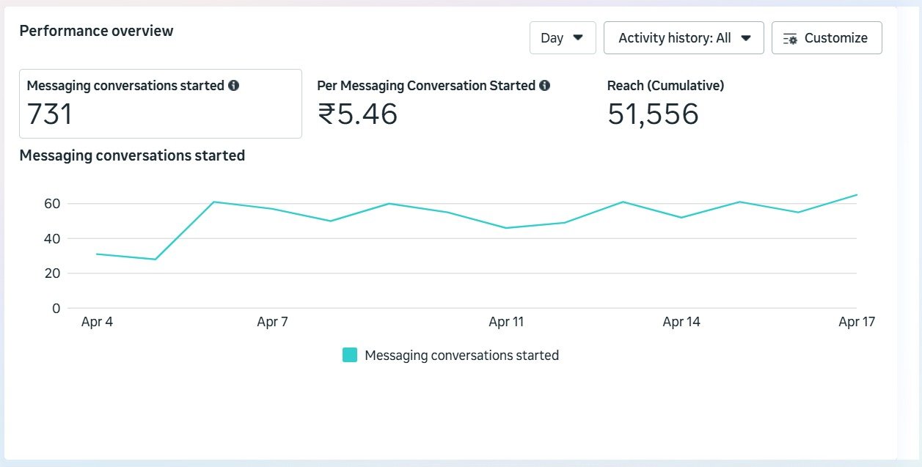Click info icon beside Per Messaging Conversation Started
The image size is (922, 467).
[x=544, y=86]
